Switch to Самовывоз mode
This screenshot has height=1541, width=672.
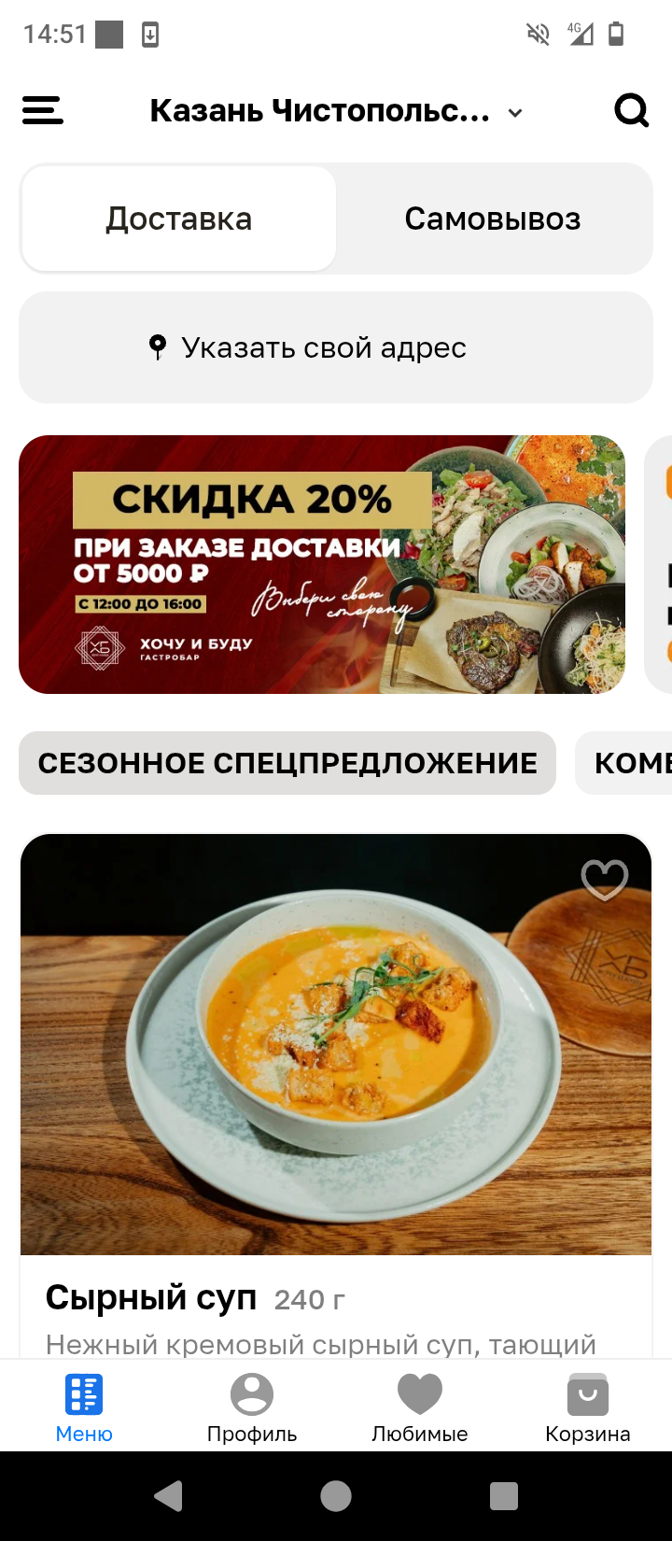tap(493, 219)
